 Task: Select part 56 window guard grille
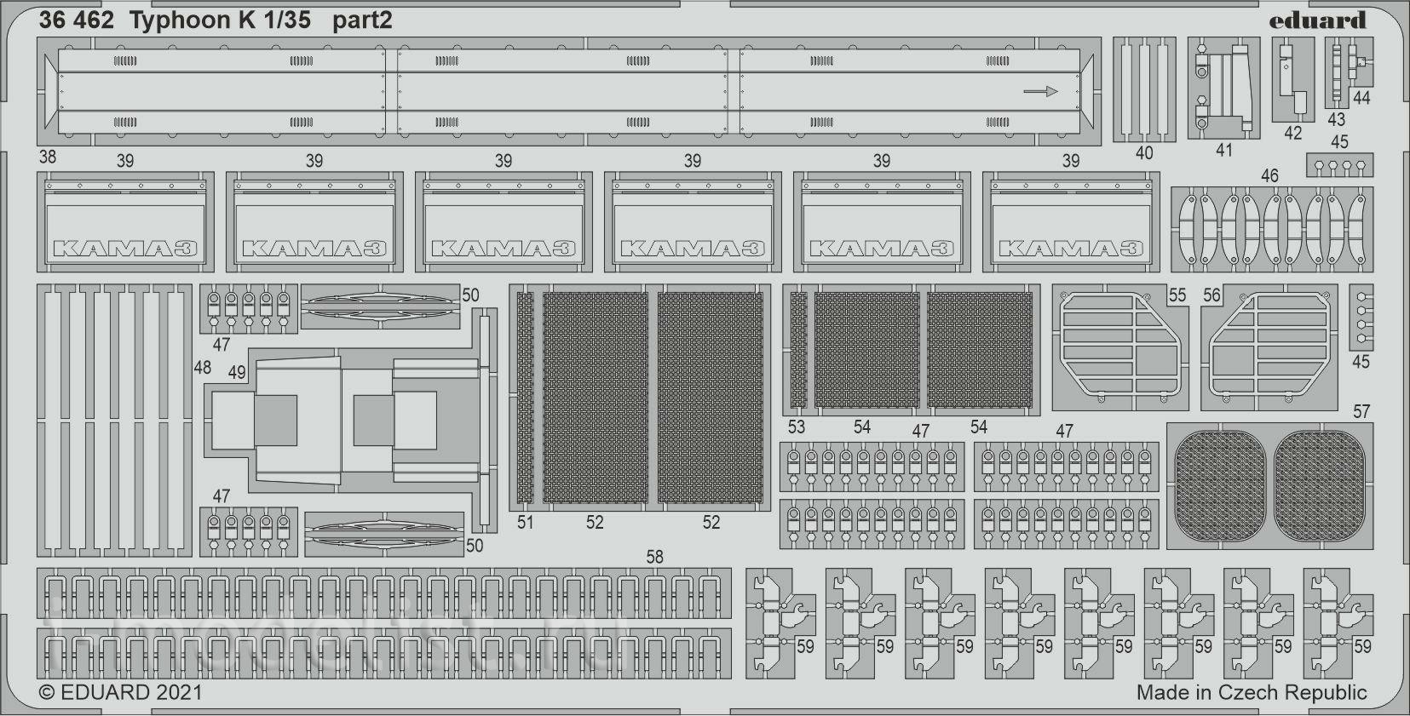tap(1269, 347)
